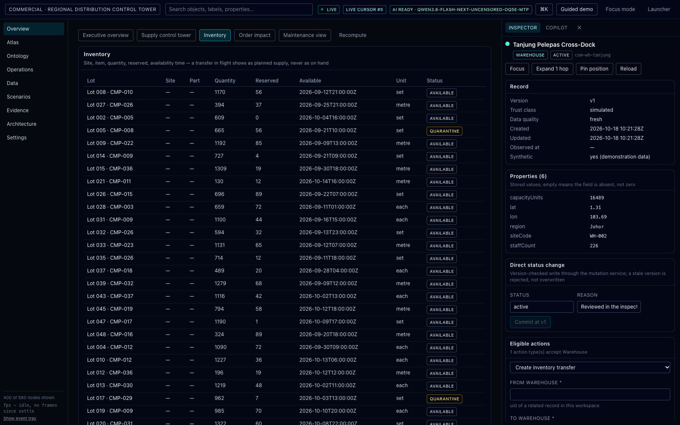
Task: Select the INSPECTOR panel tab
Action: coord(523,28)
